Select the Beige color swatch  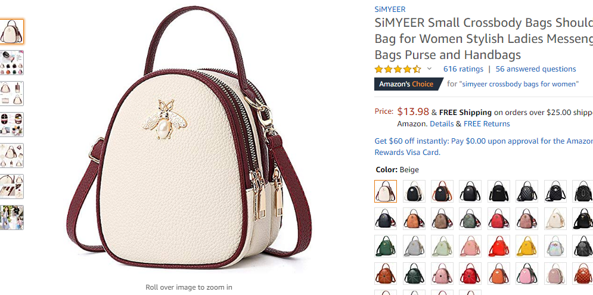click(386, 191)
